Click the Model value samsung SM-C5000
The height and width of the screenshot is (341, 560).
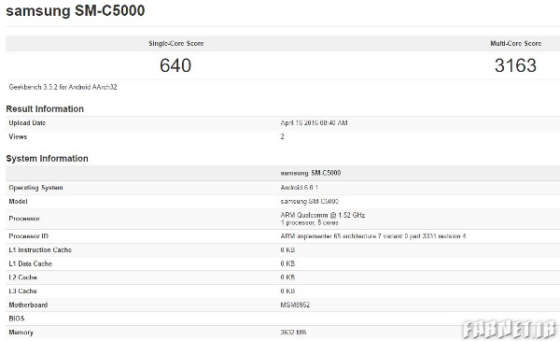click(x=309, y=201)
